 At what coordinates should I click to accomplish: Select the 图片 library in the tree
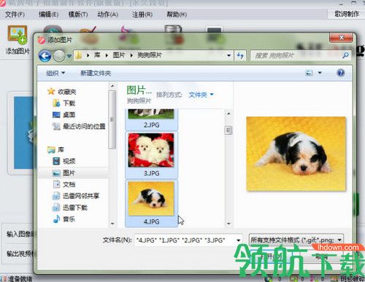(x=64, y=173)
